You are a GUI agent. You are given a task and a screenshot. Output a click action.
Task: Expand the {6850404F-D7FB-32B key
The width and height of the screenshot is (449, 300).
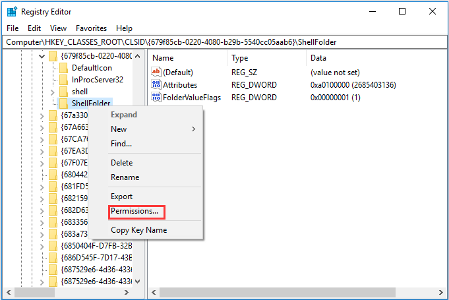point(42,247)
